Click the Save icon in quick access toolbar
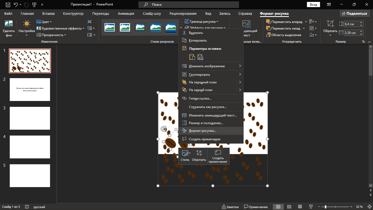373x210 pixels. pyautogui.click(x=8, y=5)
